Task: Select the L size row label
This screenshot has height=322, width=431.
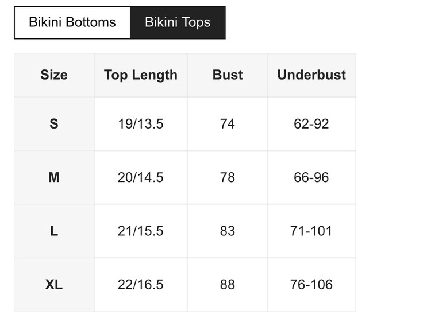Action: tap(54, 231)
